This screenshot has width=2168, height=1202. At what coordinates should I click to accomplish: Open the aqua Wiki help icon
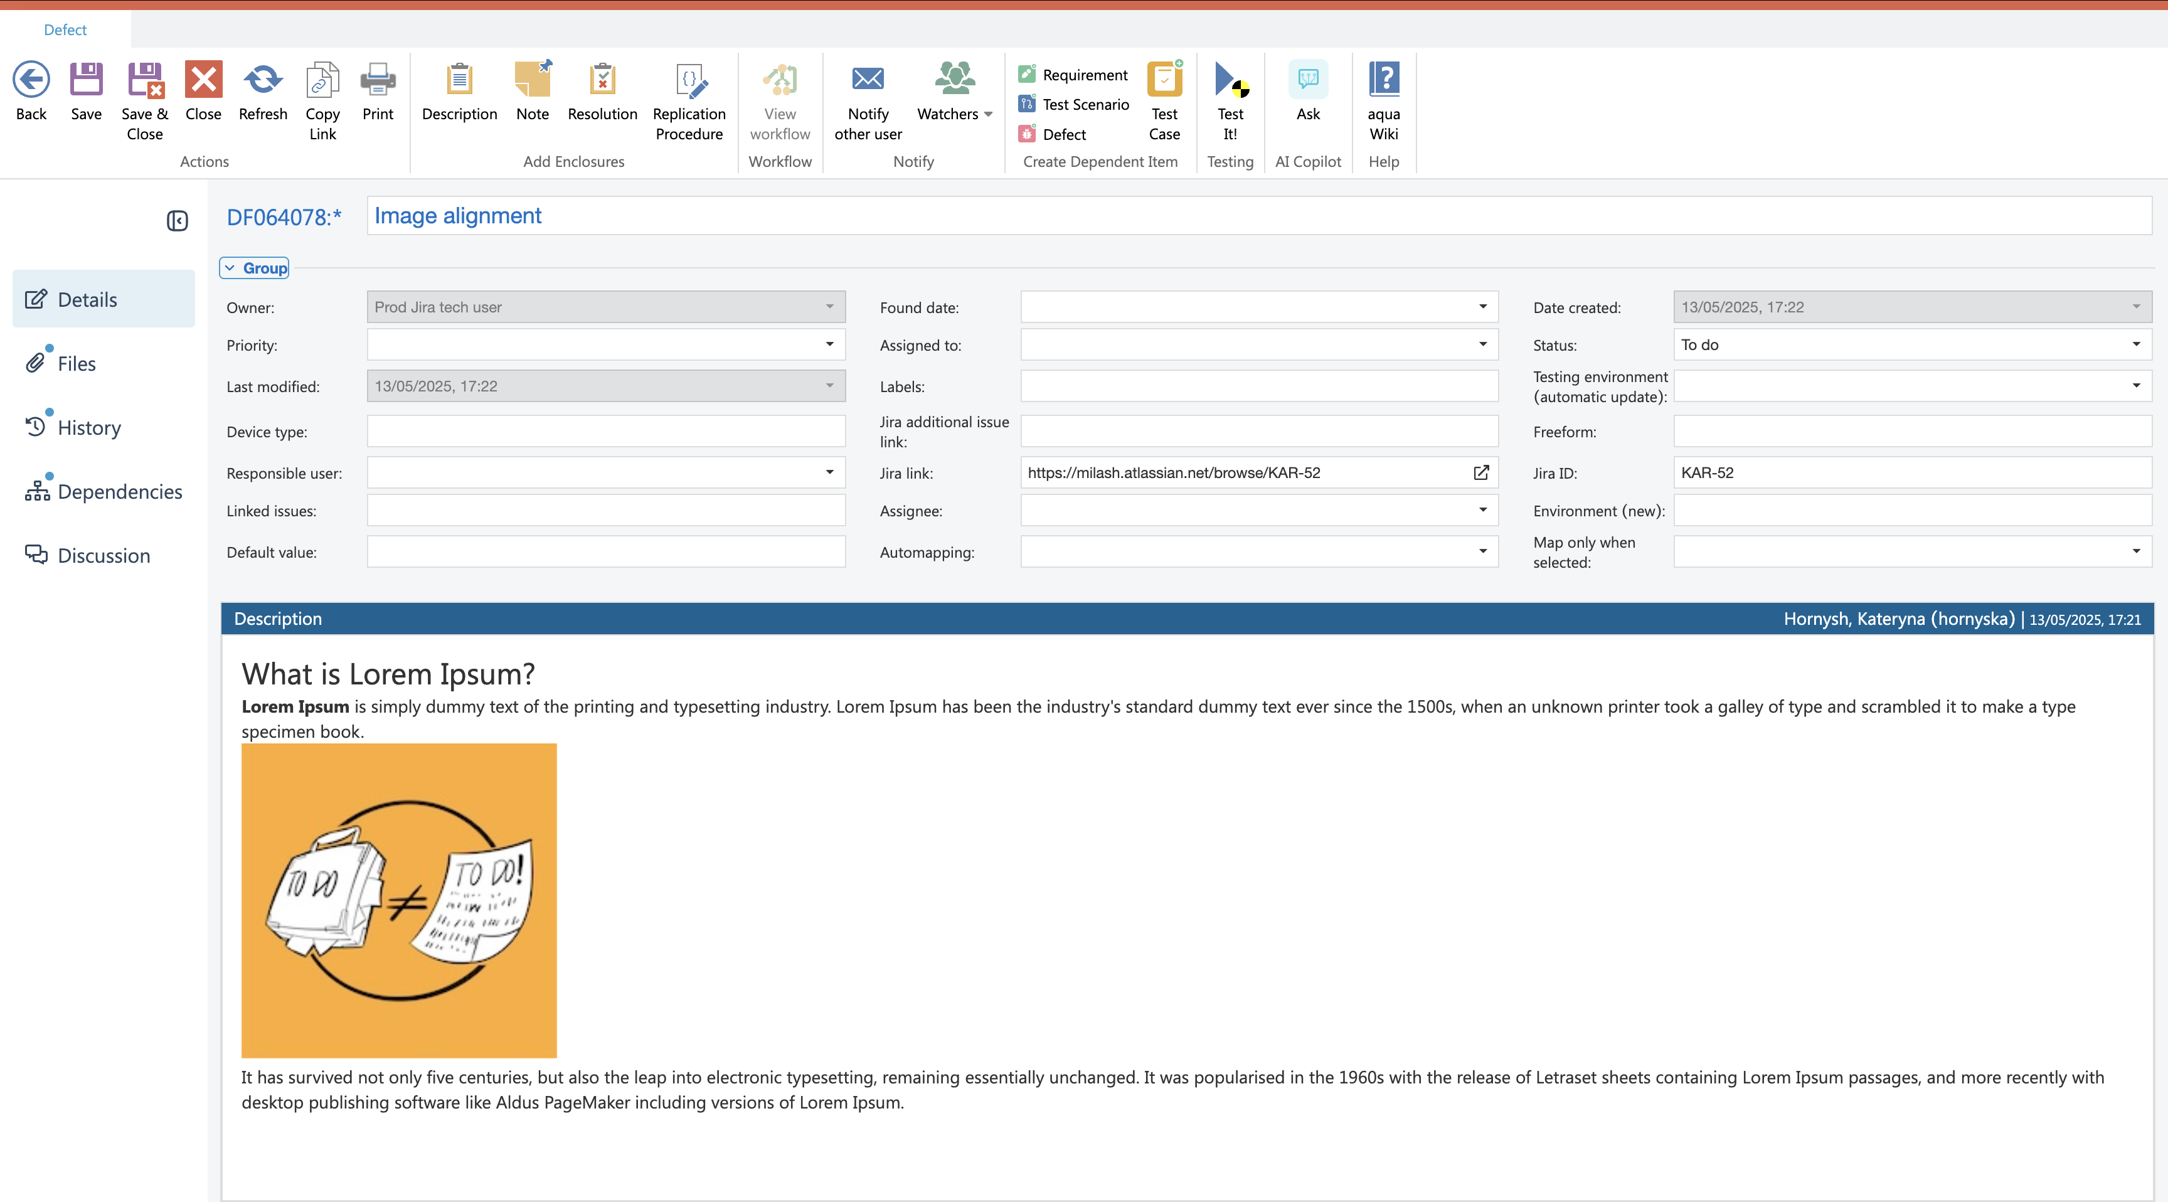click(1384, 80)
